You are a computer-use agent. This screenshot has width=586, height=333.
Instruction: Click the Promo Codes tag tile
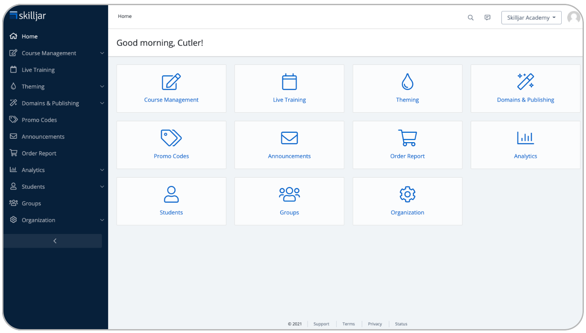pyautogui.click(x=171, y=145)
